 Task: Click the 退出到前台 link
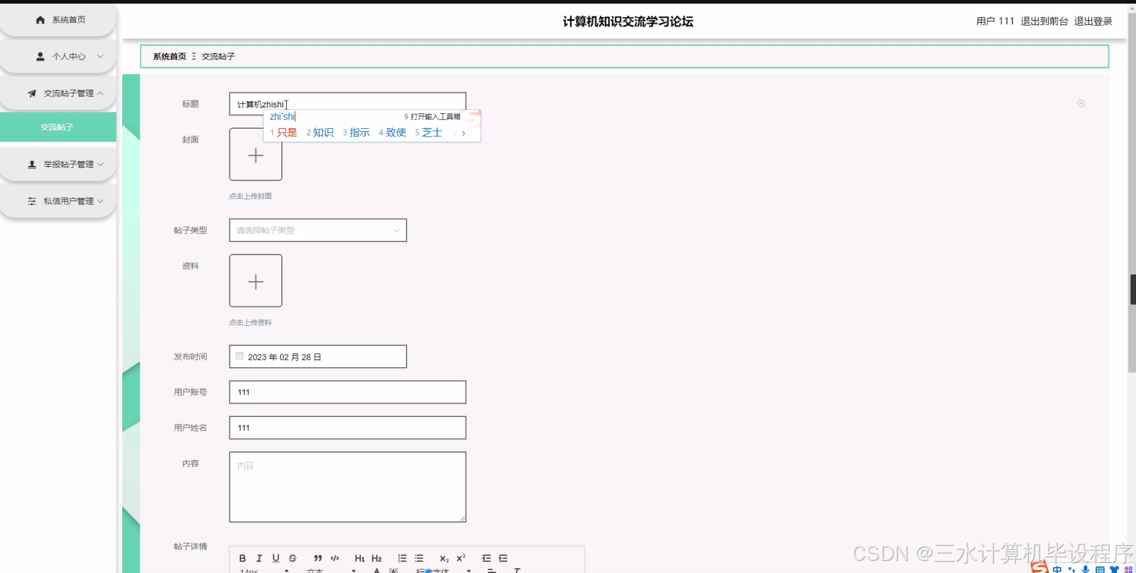[x=1044, y=21]
